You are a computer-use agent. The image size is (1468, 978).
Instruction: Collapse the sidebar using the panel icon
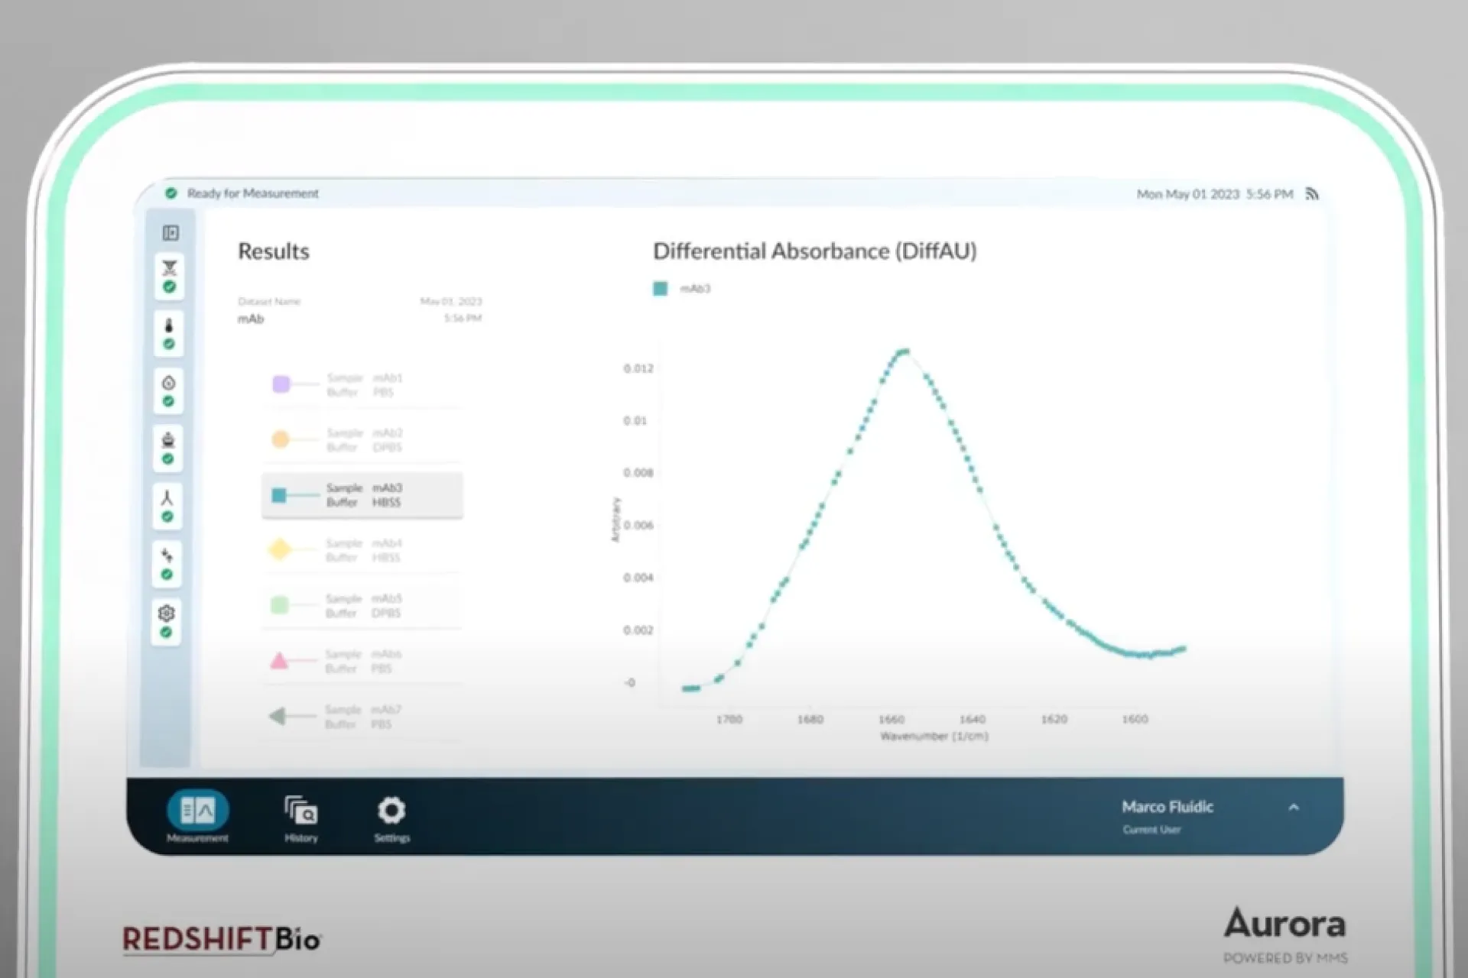(x=171, y=232)
